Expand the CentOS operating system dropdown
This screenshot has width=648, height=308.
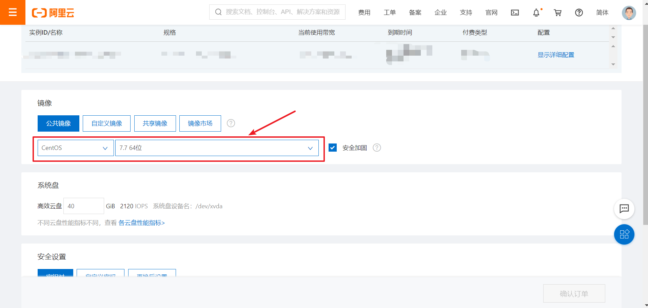pyautogui.click(x=76, y=148)
